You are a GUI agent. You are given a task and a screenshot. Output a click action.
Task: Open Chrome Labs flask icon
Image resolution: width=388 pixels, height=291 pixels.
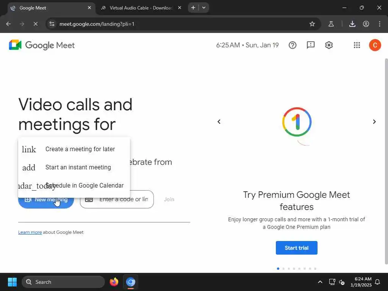(x=331, y=24)
